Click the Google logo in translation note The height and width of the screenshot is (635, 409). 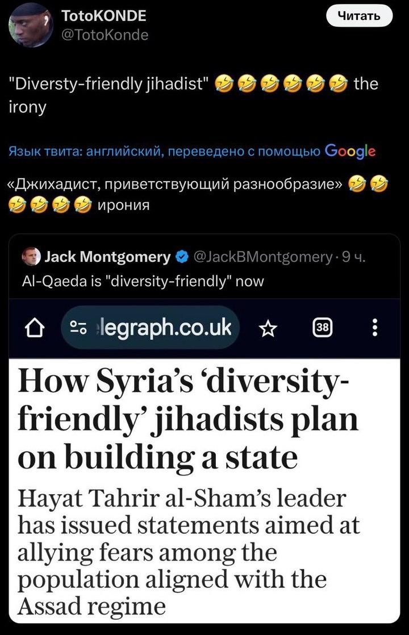click(350, 151)
